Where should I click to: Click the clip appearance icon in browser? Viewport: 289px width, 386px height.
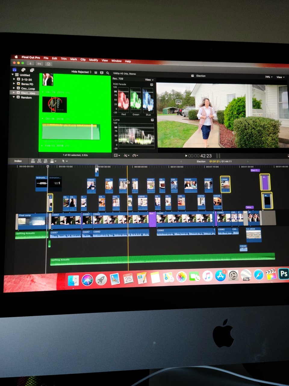click(96, 73)
